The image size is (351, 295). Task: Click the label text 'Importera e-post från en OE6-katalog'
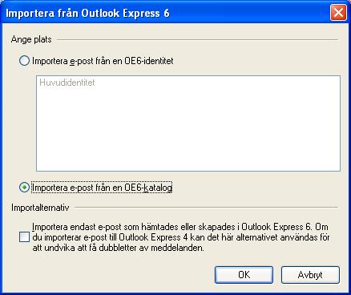(x=102, y=188)
